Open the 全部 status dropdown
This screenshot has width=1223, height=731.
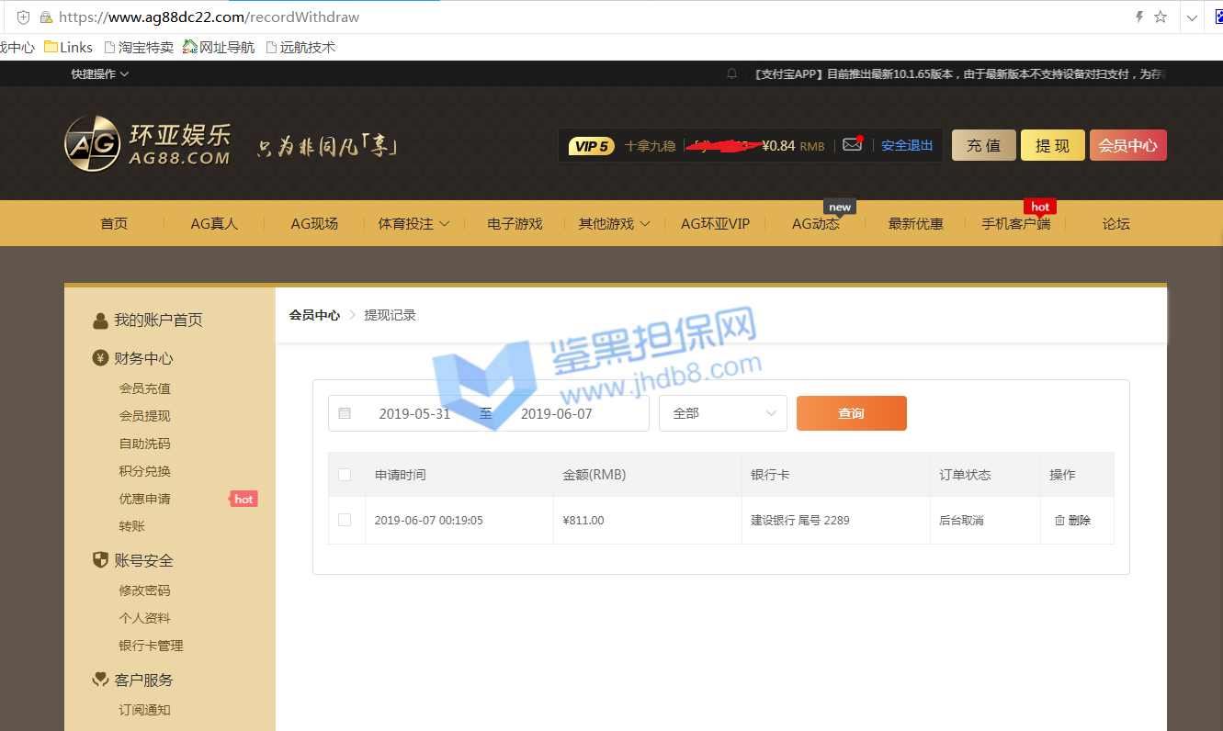[x=723, y=413]
